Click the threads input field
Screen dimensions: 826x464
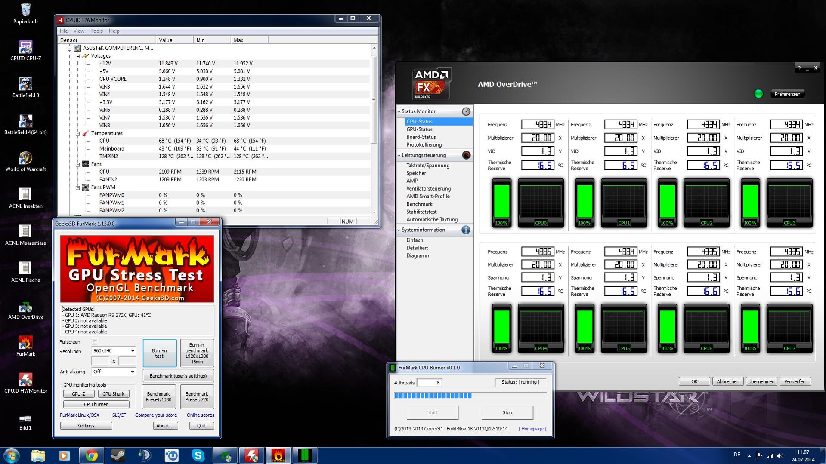pyautogui.click(x=429, y=383)
